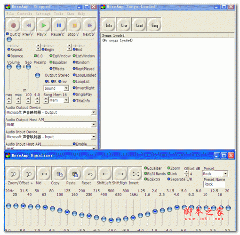Viewport: 240px width, 235px height.
Task: Click the song position slider knob
Action: (x=9, y=39)
